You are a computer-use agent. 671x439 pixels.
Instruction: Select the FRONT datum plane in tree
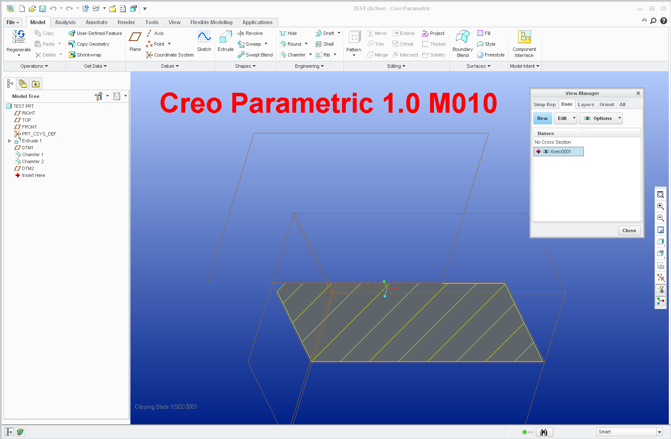(x=29, y=127)
